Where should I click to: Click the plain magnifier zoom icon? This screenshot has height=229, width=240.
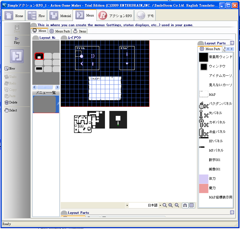click(x=165, y=205)
